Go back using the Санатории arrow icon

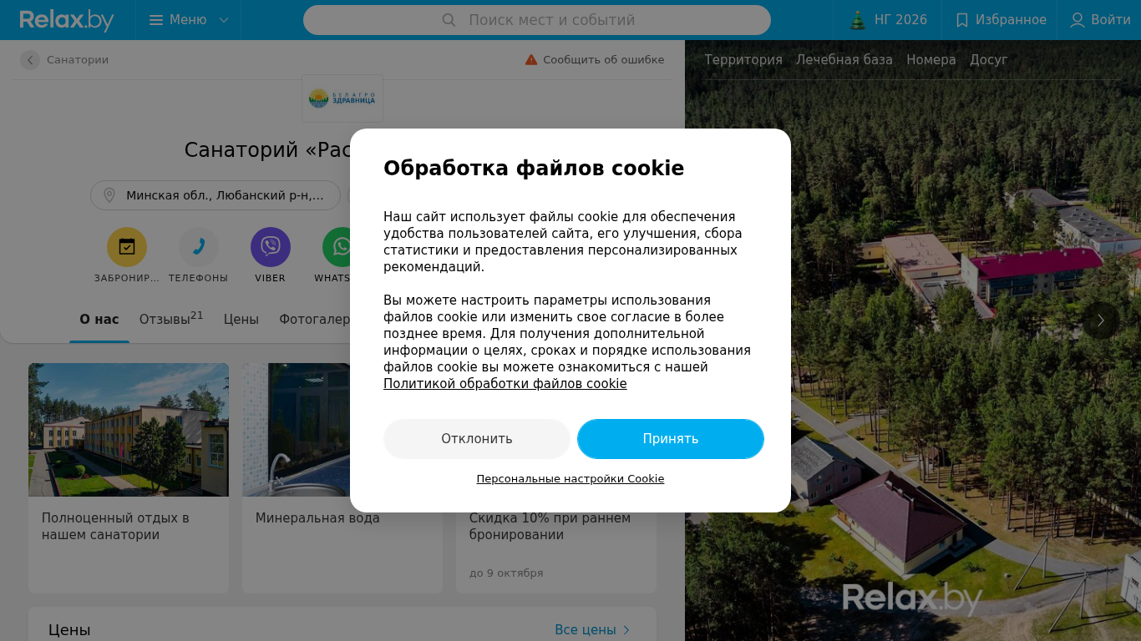click(x=30, y=60)
